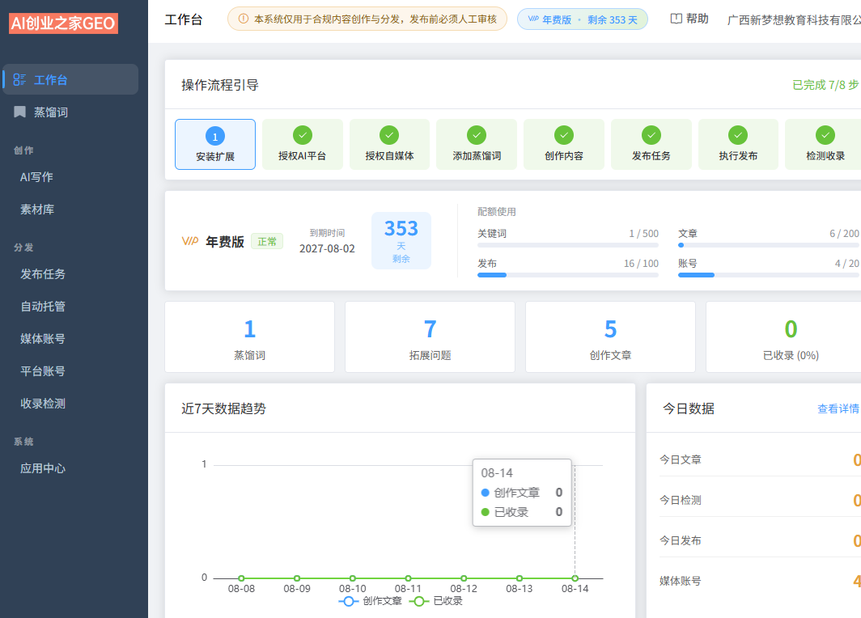Click the 08-14 data point on chart
The width and height of the screenshot is (861, 618).
(575, 578)
